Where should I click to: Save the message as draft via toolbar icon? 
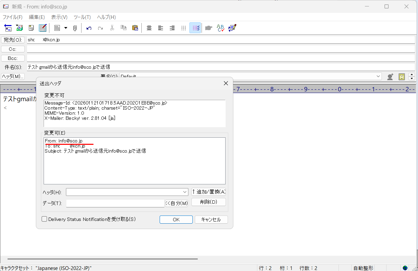point(31,28)
